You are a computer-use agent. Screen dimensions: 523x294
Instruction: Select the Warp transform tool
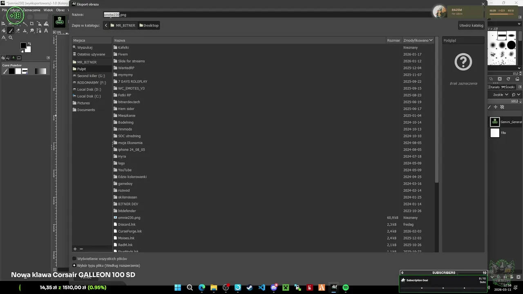coord(46,24)
